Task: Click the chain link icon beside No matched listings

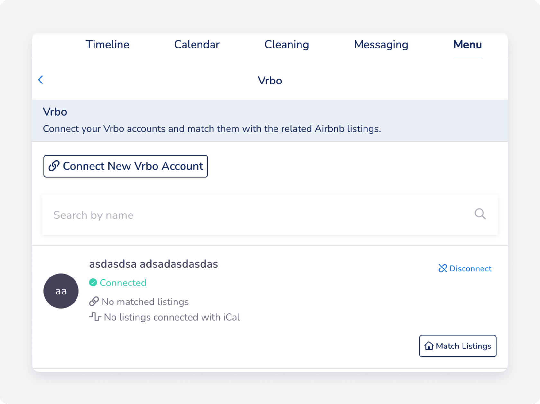Action: point(94,302)
